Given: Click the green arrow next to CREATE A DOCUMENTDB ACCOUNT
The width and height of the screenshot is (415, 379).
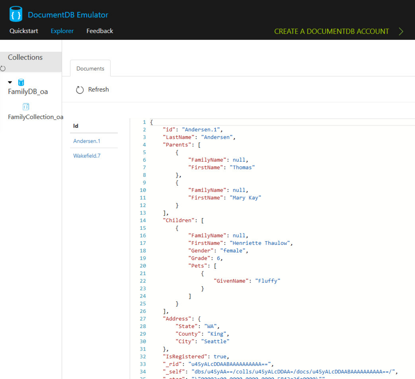Looking at the screenshot, I should [400, 31].
